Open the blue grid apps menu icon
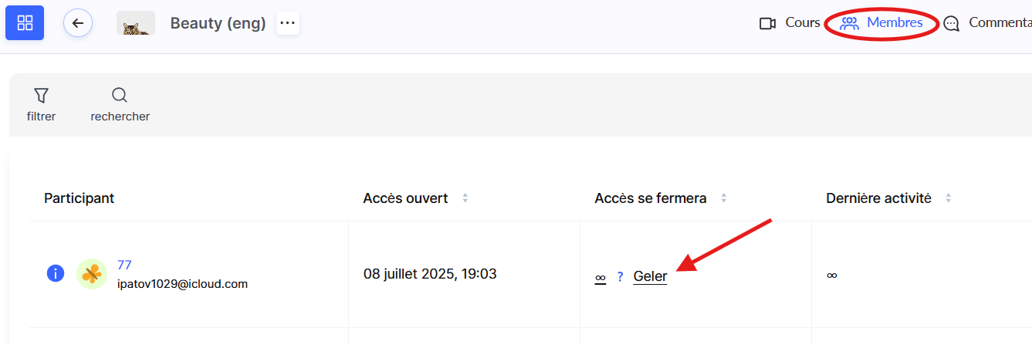The image size is (1032, 345). tap(25, 22)
